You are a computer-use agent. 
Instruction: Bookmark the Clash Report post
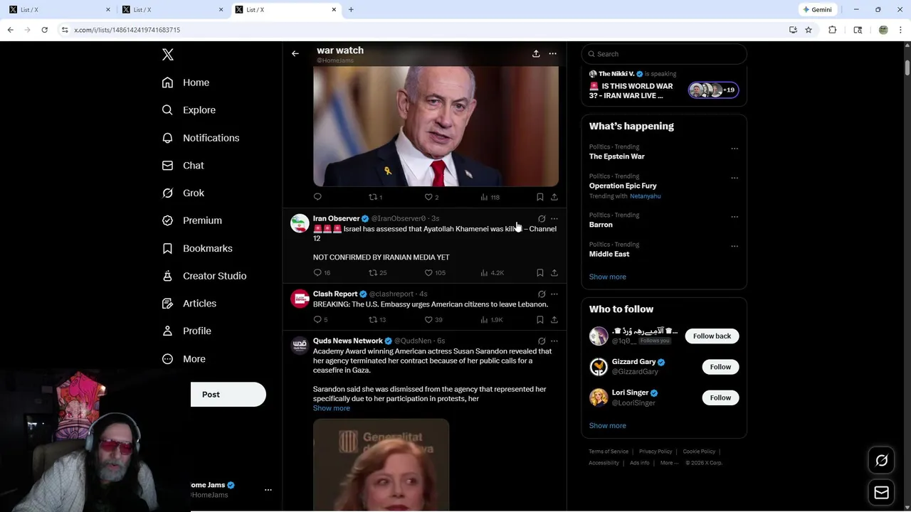539,319
